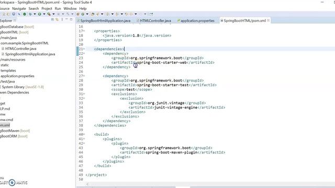Open the Search menu

pos(33,8)
